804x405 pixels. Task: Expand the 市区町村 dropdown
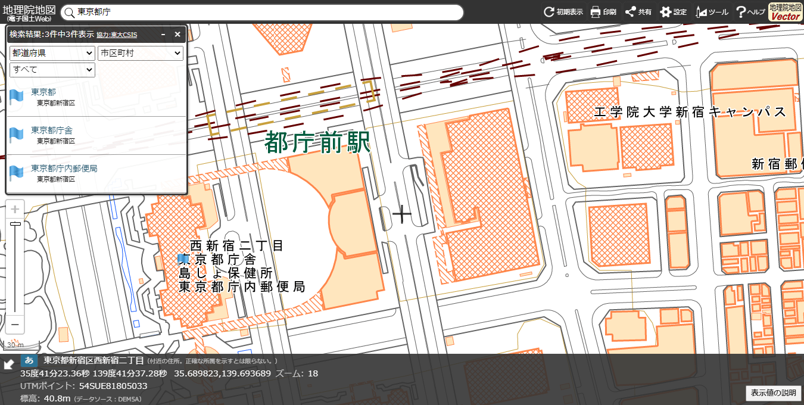[140, 53]
